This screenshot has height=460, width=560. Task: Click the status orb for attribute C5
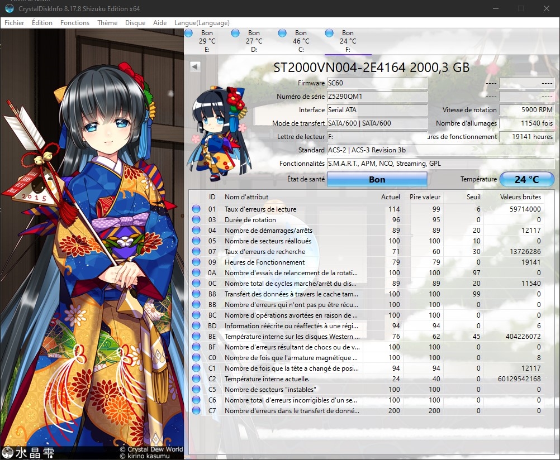coord(196,389)
